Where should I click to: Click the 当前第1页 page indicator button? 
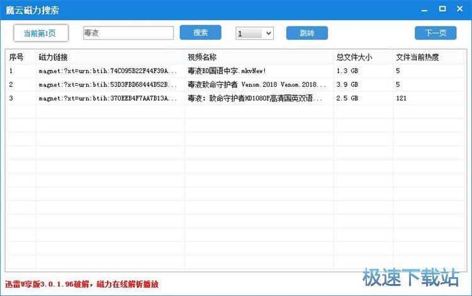(41, 33)
